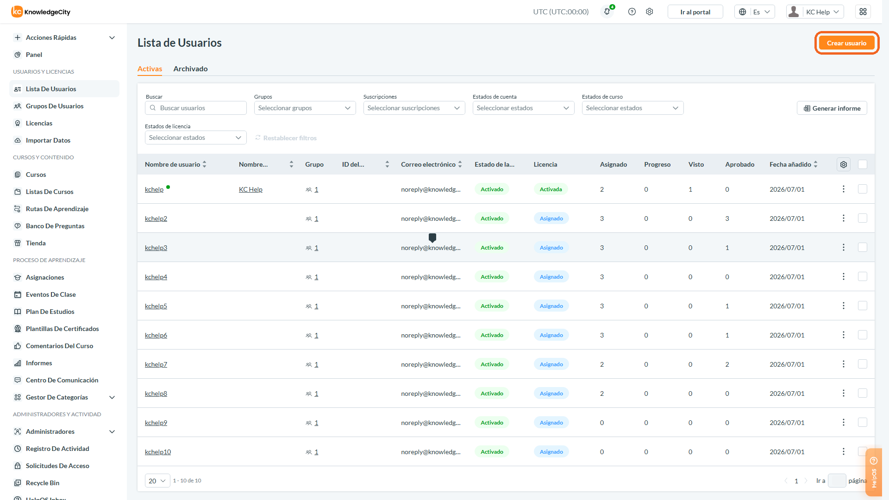Click the KnowledgeCity logo

pyautogui.click(x=41, y=12)
